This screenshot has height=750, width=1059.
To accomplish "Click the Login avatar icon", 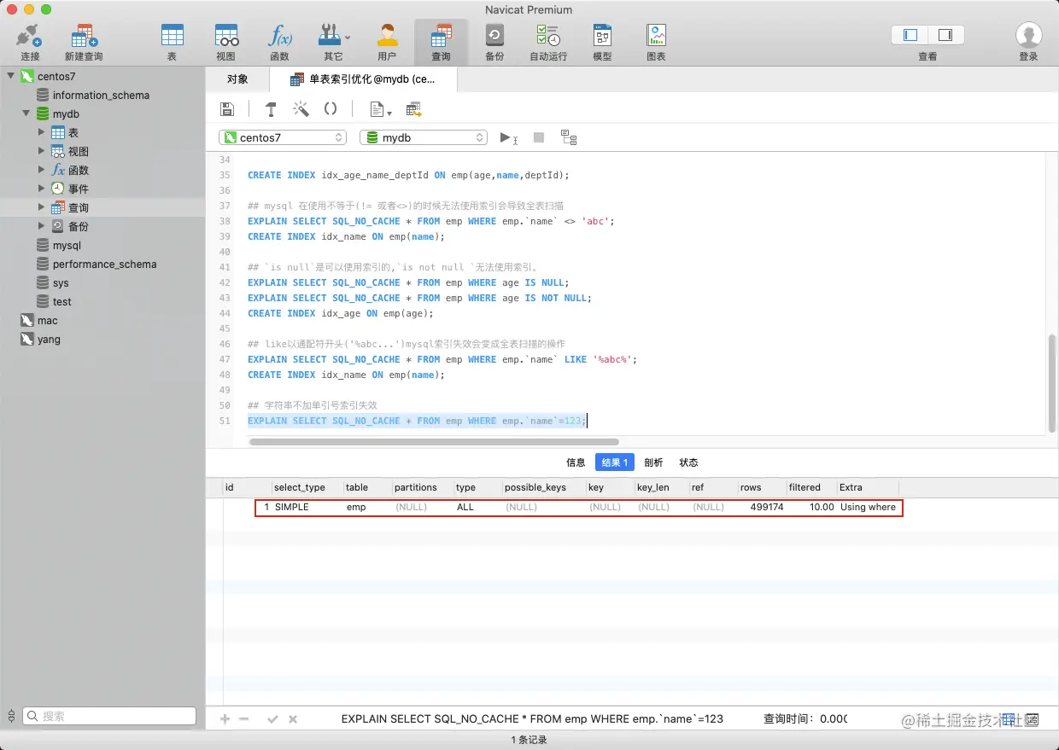I will (1028, 35).
